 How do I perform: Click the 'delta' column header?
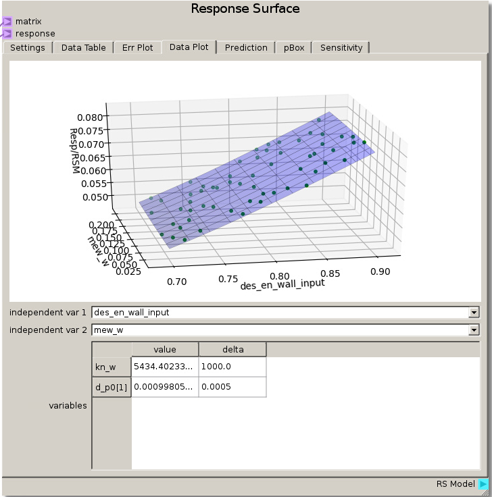(232, 349)
